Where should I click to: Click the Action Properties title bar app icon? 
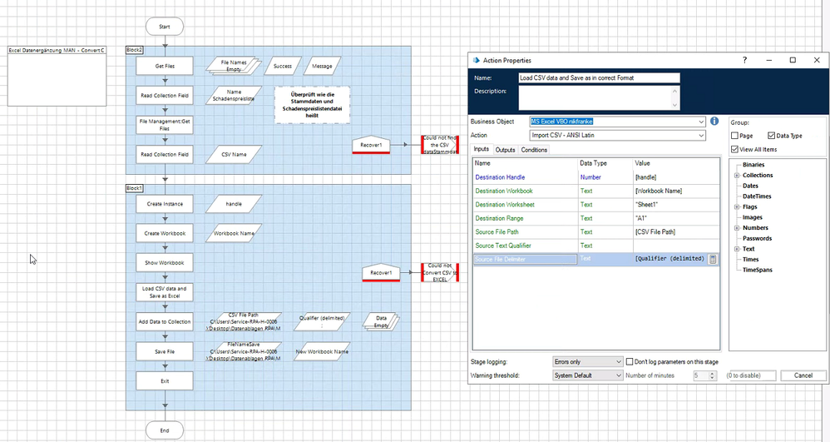point(476,61)
